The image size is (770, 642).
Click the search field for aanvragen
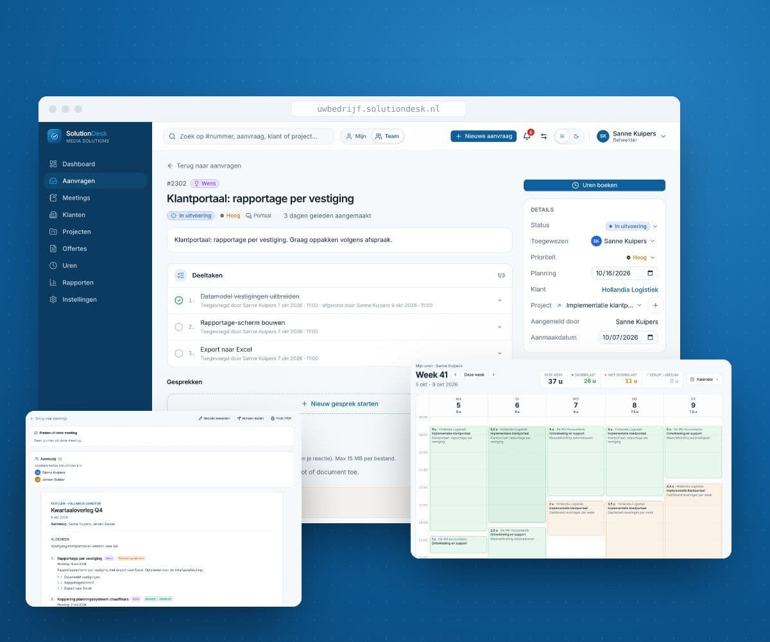point(248,136)
